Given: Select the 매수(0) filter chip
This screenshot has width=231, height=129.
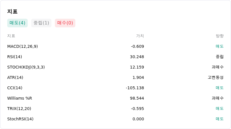Looking at the screenshot, I should [65, 23].
